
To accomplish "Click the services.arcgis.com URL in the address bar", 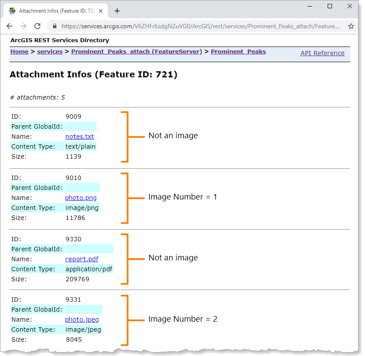I will (x=200, y=26).
